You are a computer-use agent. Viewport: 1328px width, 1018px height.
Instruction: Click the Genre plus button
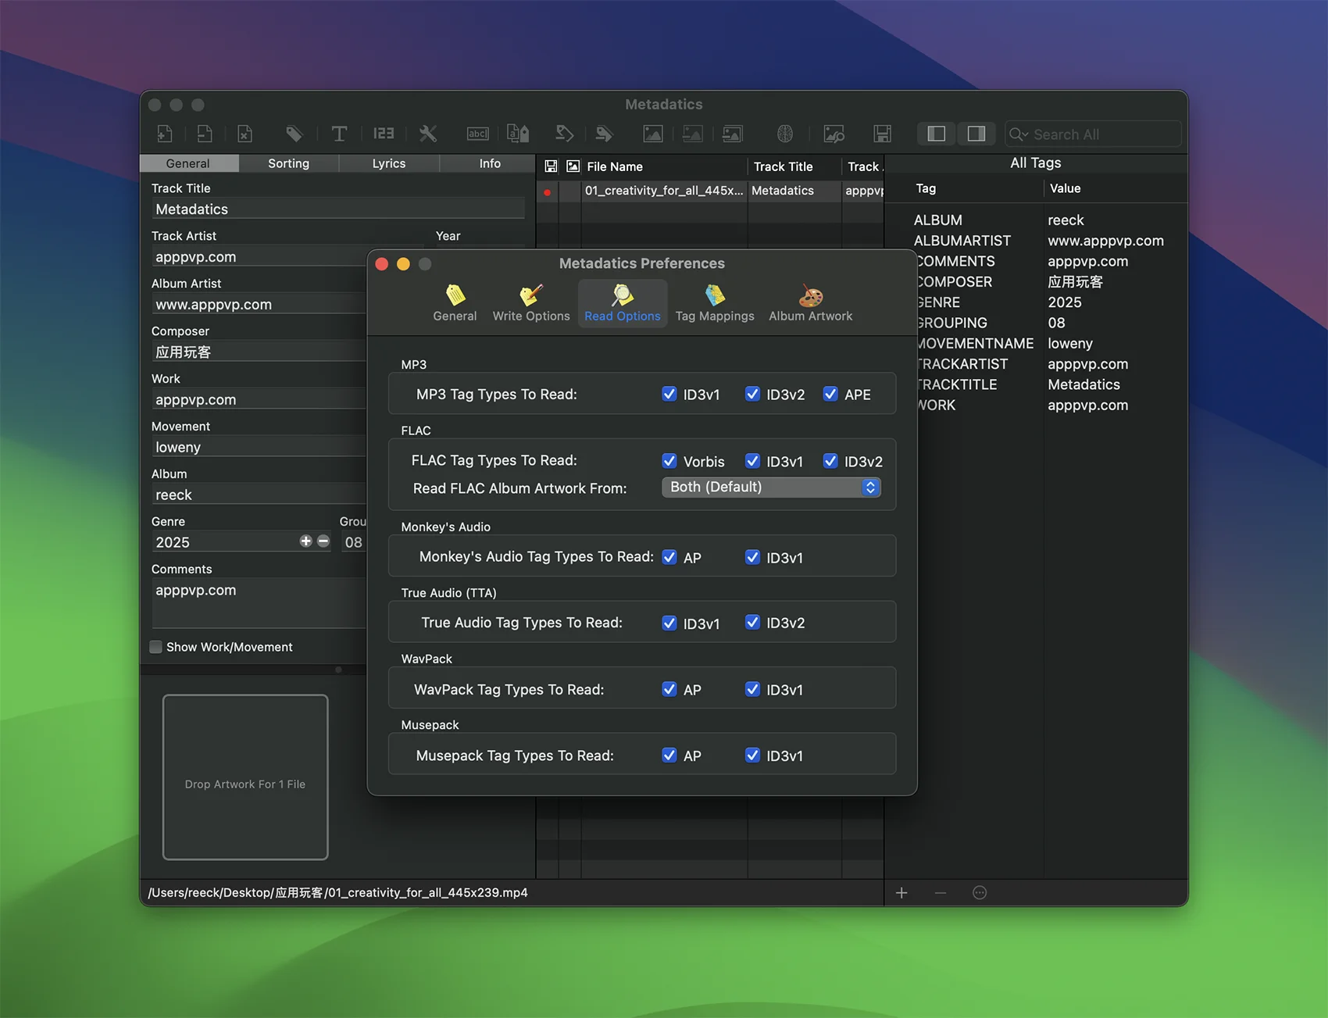coord(305,541)
